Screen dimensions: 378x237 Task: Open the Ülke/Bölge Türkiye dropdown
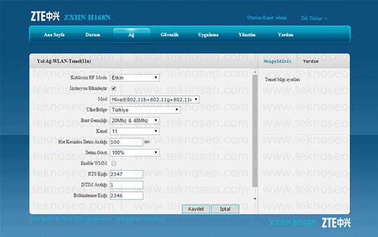tap(145, 110)
